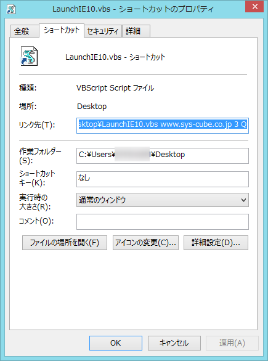The image size is (268, 361).
Task: Click the large LaunchIE10.vbs shortcut icon
Action: point(29,56)
